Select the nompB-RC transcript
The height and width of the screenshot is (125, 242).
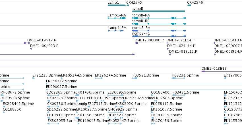[159, 24]
